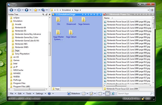Open the Forward button history dropdown
The image size is (162, 105).
(x=23, y=10)
